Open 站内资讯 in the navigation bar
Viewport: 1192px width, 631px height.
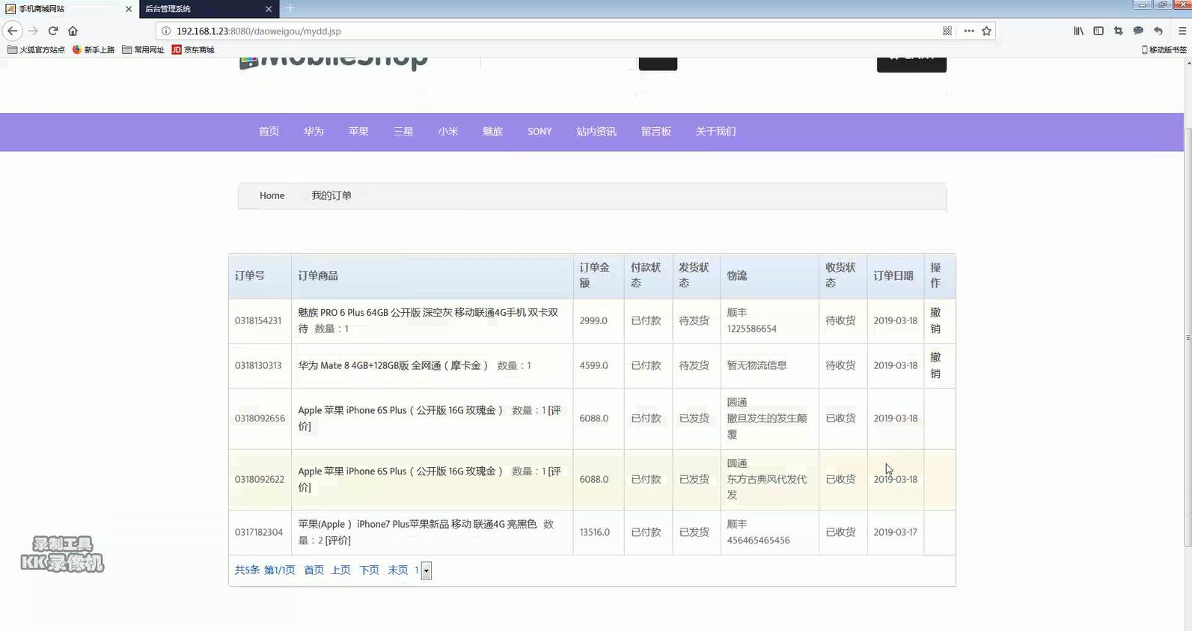(x=596, y=131)
